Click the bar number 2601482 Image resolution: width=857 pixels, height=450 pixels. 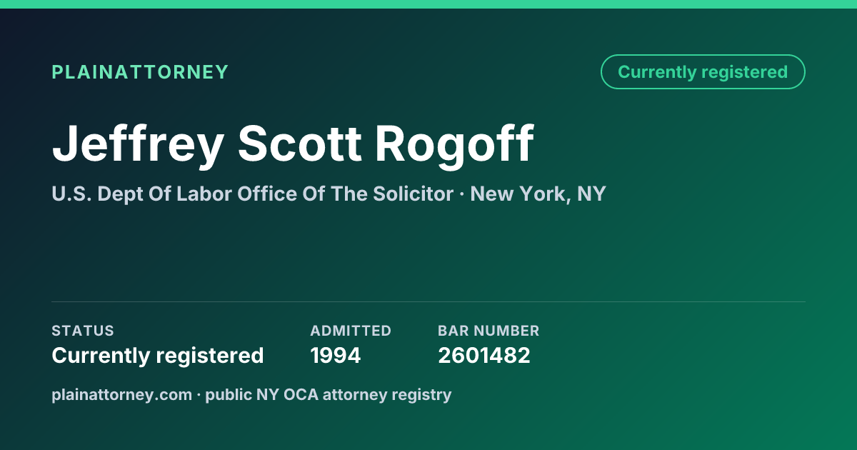coord(484,355)
